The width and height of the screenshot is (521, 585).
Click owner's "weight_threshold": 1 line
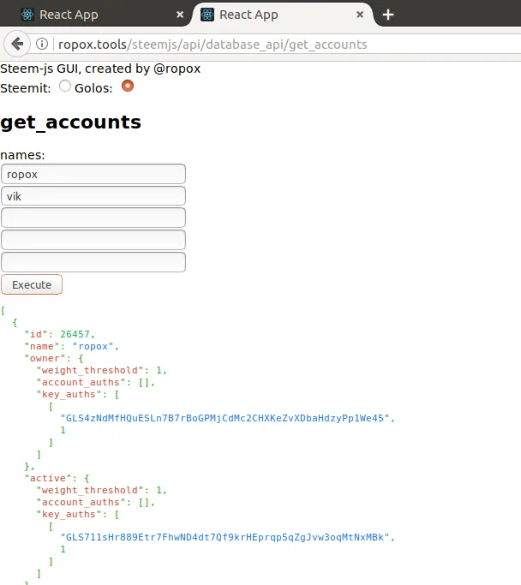pyautogui.click(x=102, y=370)
